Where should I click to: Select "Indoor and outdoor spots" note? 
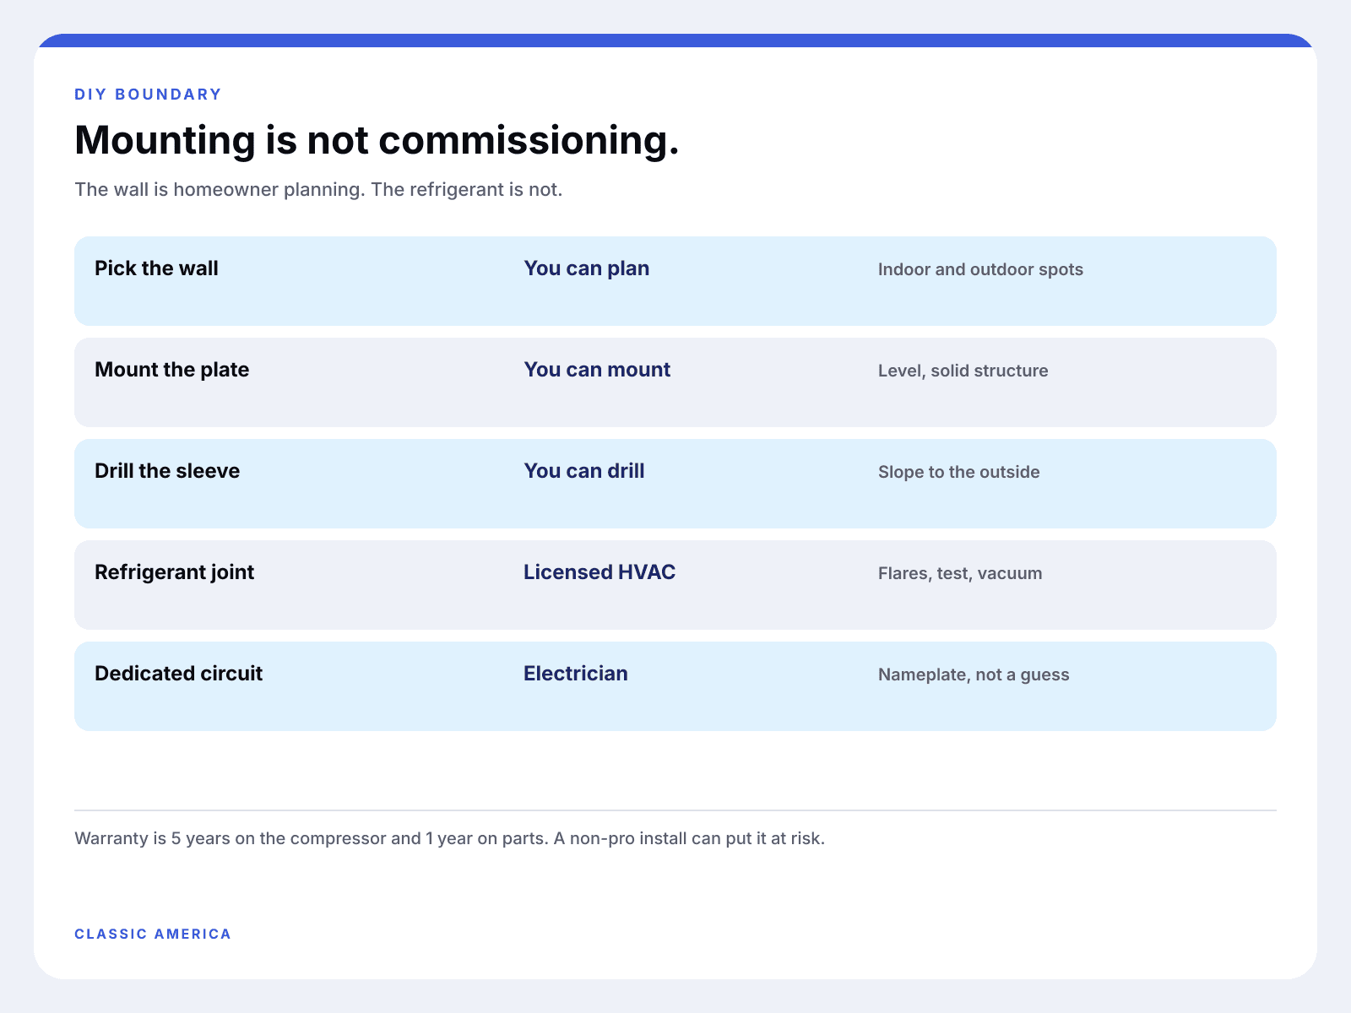pyautogui.click(x=980, y=269)
